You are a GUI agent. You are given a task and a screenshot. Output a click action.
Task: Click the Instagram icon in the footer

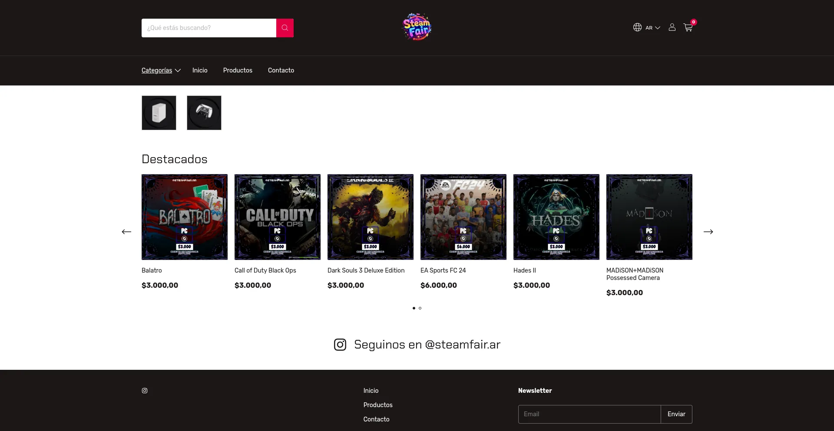tap(145, 391)
